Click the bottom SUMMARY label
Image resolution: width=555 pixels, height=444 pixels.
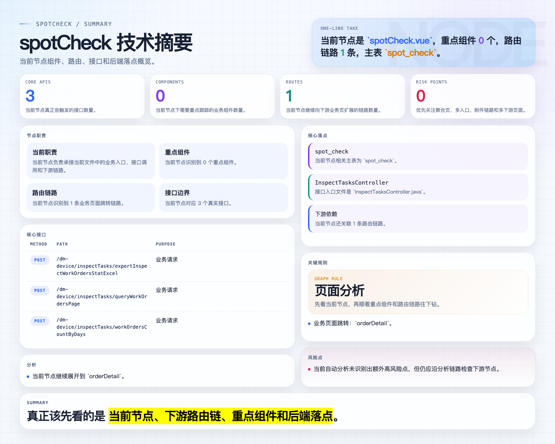37,403
